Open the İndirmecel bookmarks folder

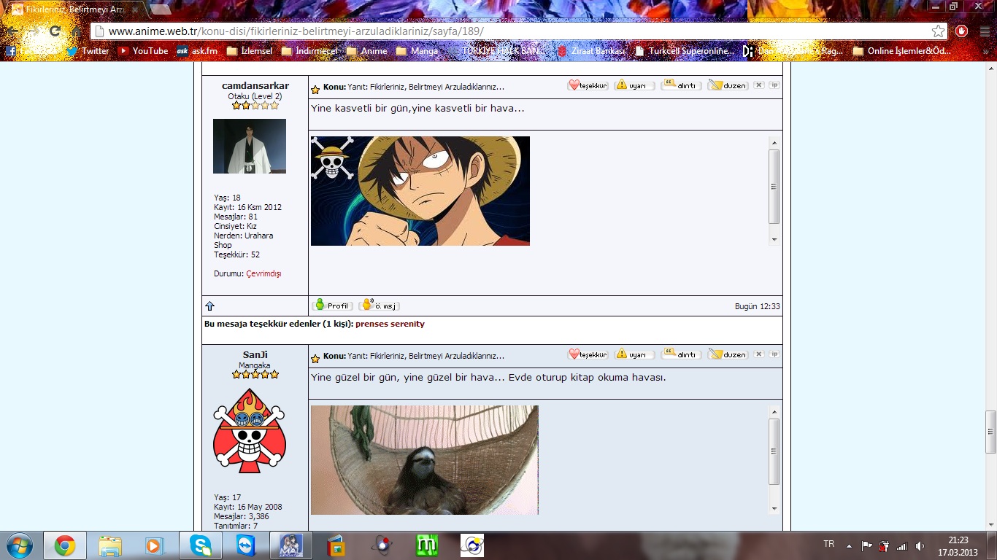pyautogui.click(x=309, y=51)
